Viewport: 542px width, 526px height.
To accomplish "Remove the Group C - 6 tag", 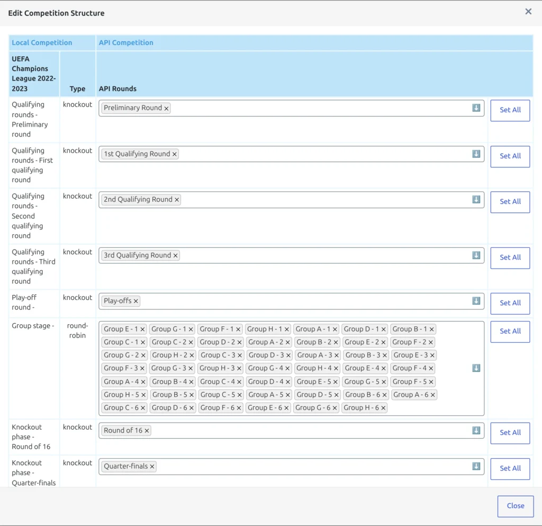I will pos(143,408).
